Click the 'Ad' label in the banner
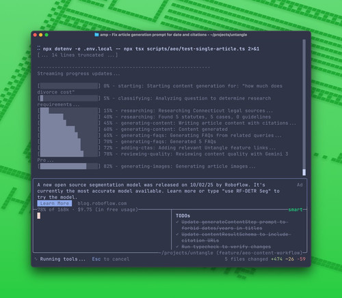This screenshot has width=342, height=298. [x=300, y=185]
